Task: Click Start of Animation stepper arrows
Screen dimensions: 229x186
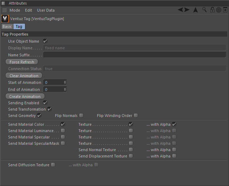Action: [x=65, y=82]
